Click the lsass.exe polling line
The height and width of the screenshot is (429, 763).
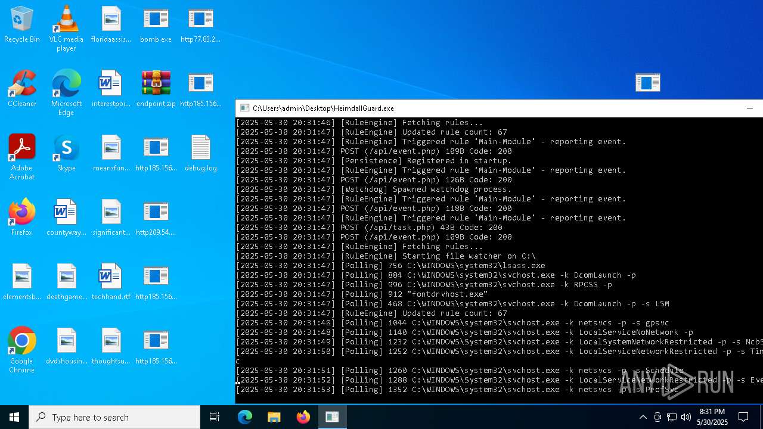pos(390,266)
